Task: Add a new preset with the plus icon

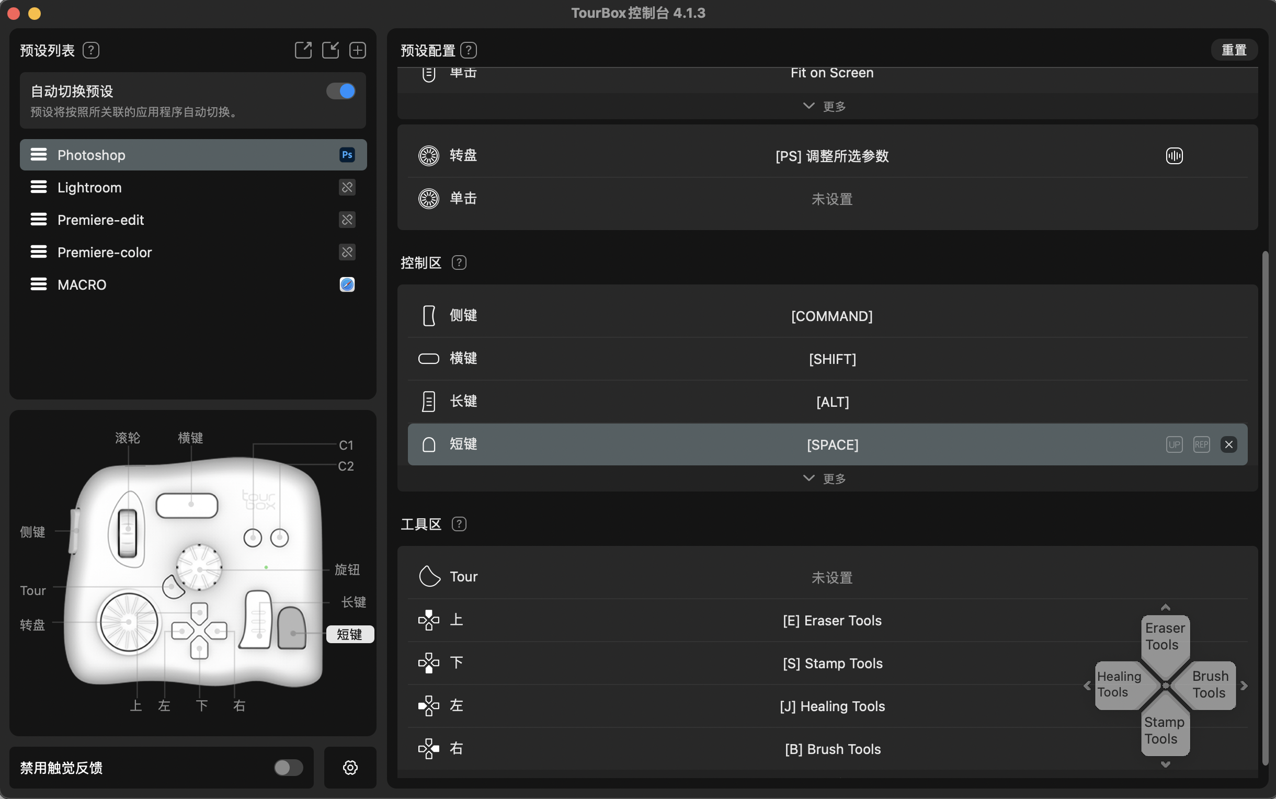Action: pos(357,50)
